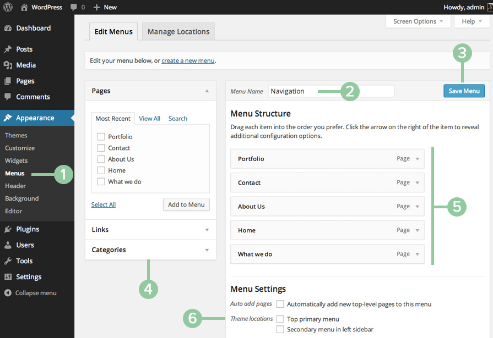The image size is (493, 338).
Task: Open Comments via its speech bubble icon
Action: tap(9, 97)
